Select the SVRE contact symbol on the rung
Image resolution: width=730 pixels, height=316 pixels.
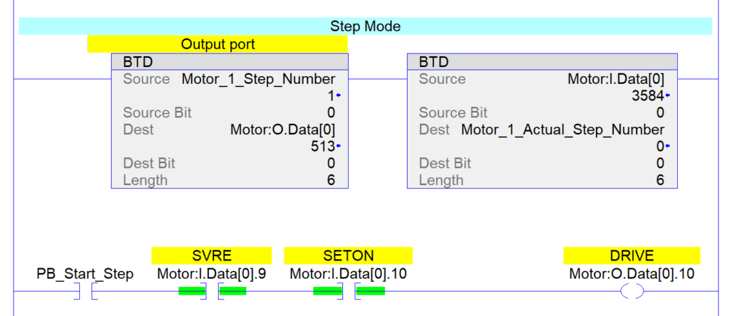coord(212,291)
